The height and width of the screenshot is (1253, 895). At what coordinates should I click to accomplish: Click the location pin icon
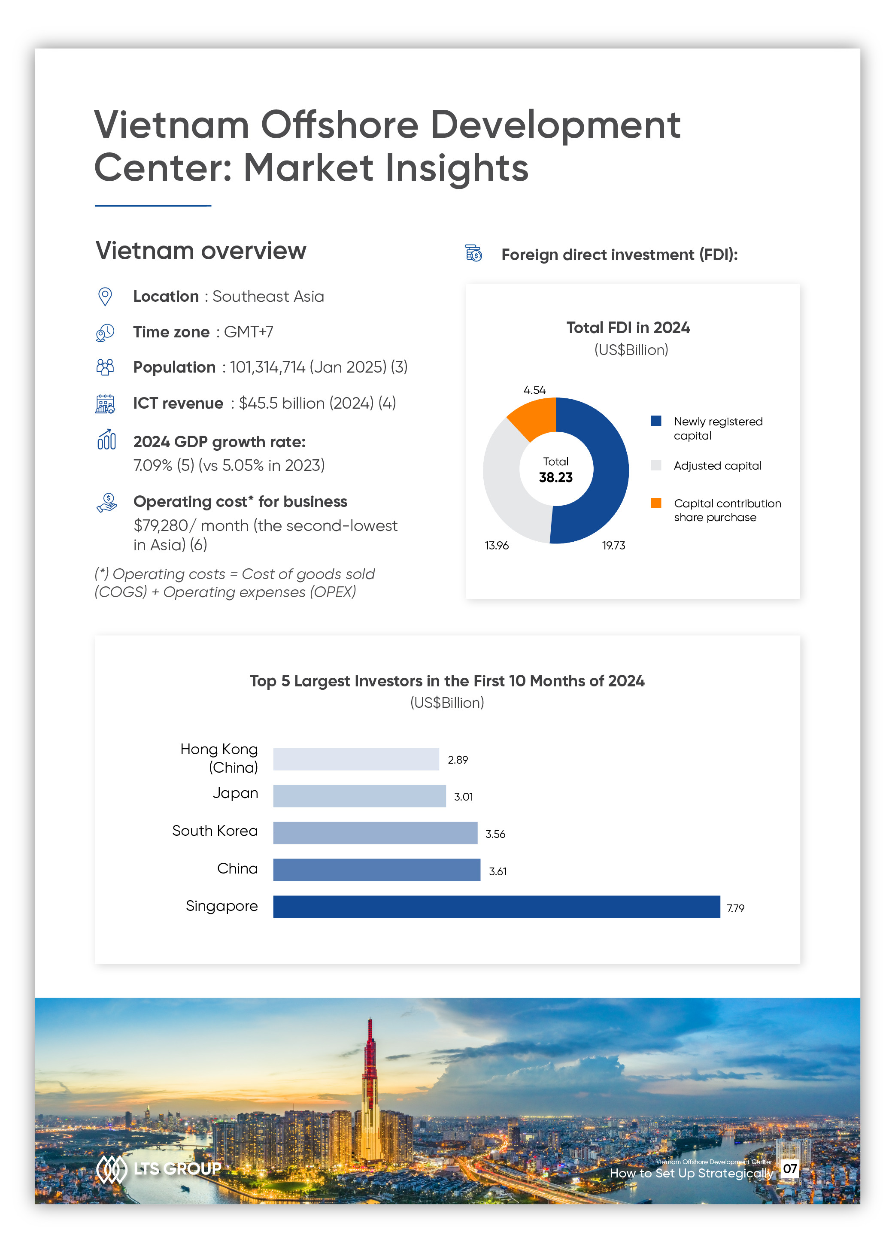pos(105,297)
